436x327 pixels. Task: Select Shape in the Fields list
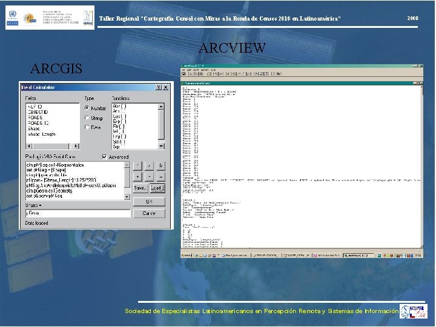pyautogui.click(x=34, y=128)
